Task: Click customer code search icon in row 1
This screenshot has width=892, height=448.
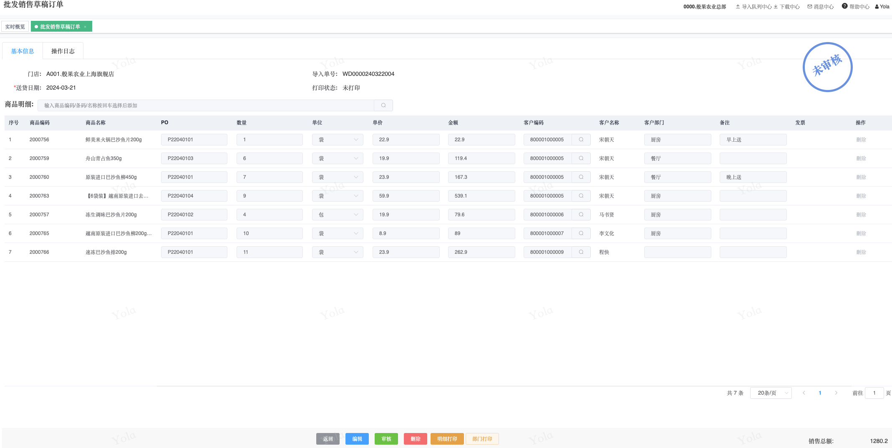Action: (x=581, y=140)
